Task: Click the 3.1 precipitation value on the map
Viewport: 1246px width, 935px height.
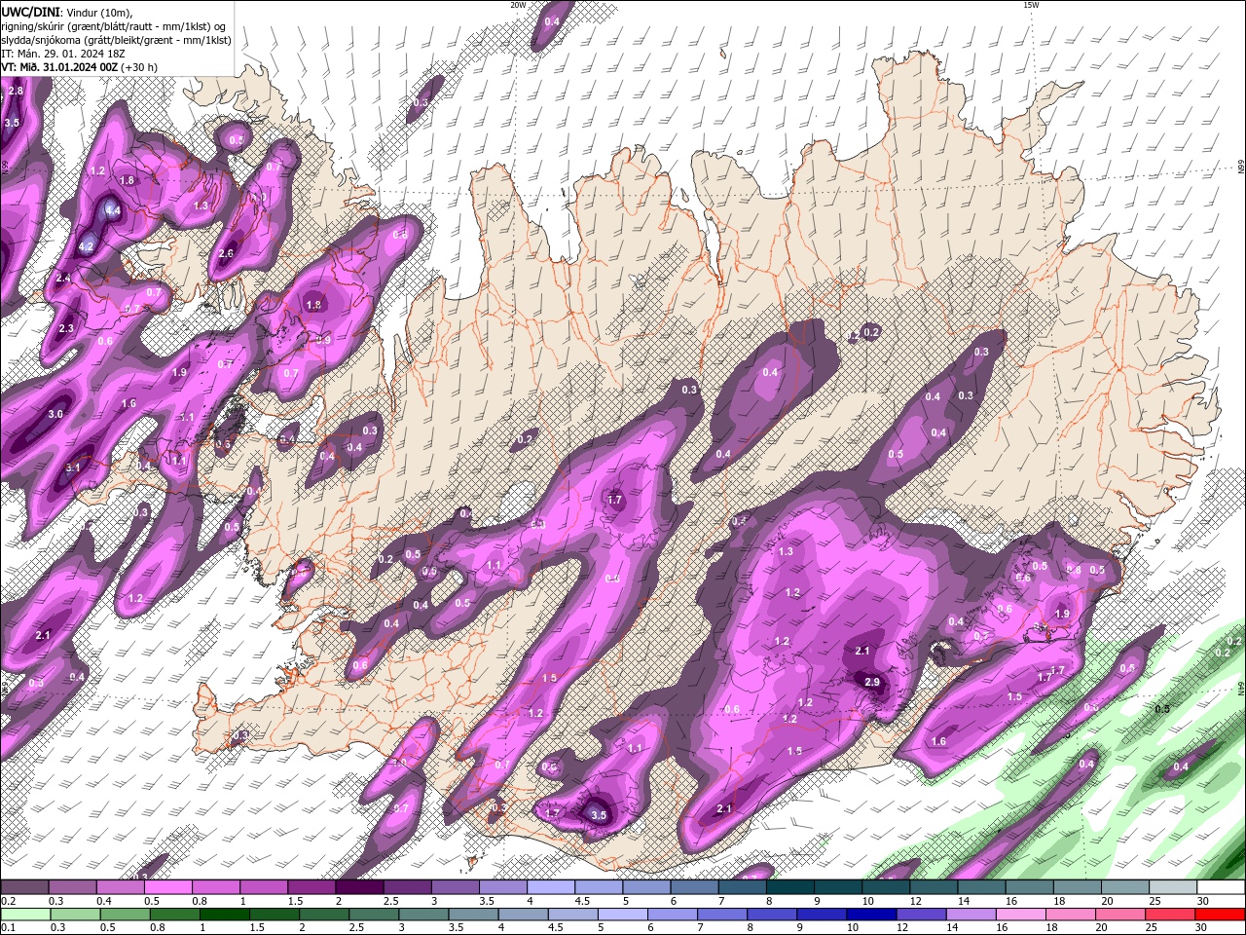Action: pyautogui.click(x=74, y=467)
